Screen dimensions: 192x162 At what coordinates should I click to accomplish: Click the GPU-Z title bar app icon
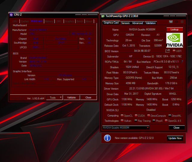click(x=103, y=16)
